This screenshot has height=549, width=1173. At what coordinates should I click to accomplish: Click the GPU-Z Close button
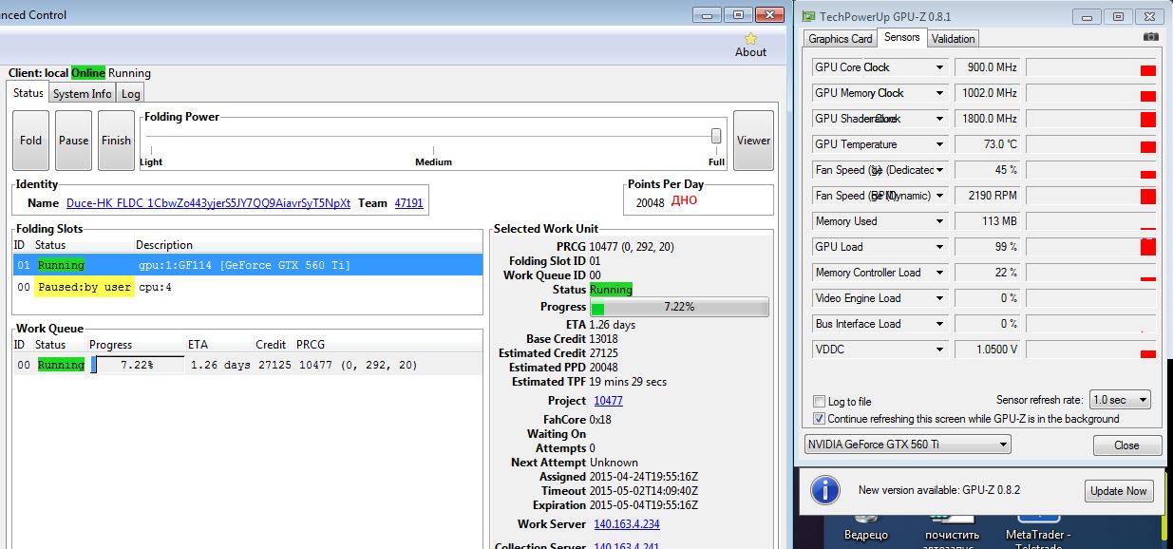[1127, 445]
